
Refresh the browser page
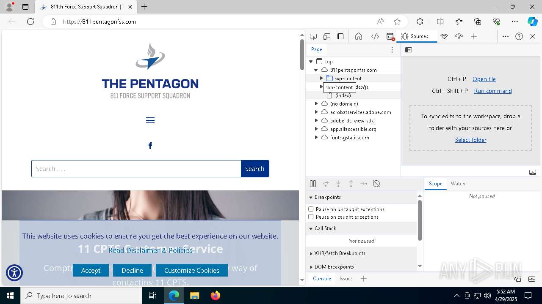click(x=30, y=22)
